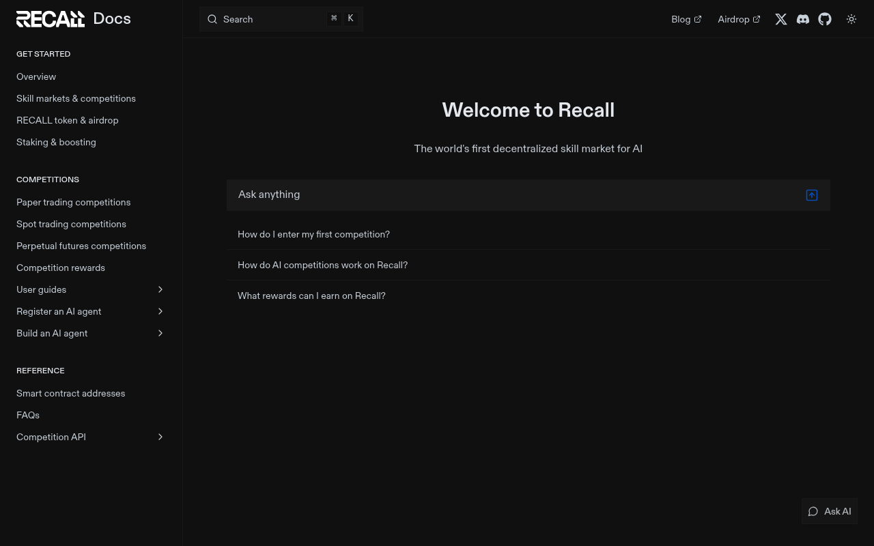Screen dimensions: 874x546
Task: Click the Recall logo in header
Action: tap(51, 19)
